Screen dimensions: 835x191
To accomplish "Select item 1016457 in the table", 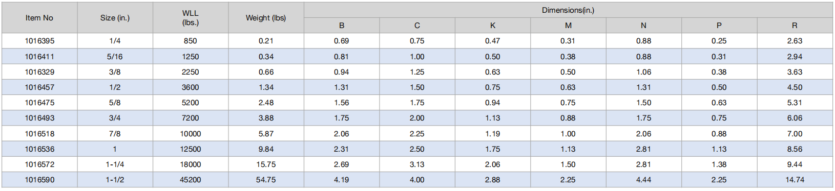I will point(39,87).
